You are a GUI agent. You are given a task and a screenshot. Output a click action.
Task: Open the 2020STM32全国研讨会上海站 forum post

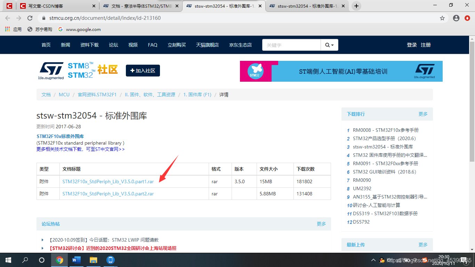[x=113, y=248]
